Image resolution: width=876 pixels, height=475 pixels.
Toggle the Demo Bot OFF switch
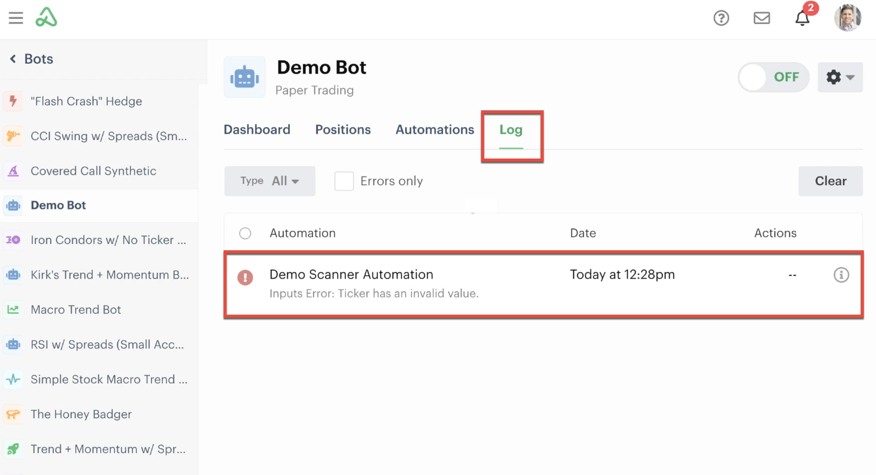(x=773, y=77)
